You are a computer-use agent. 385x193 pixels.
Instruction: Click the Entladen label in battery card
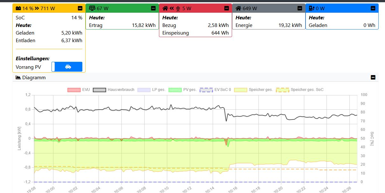[25, 40]
